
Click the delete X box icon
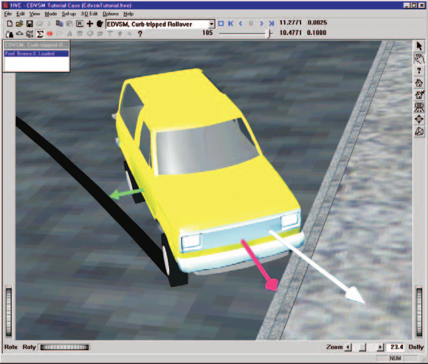[79, 24]
